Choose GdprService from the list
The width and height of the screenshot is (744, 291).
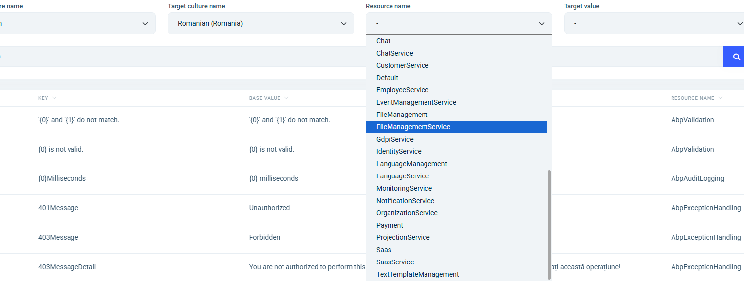[x=394, y=139]
